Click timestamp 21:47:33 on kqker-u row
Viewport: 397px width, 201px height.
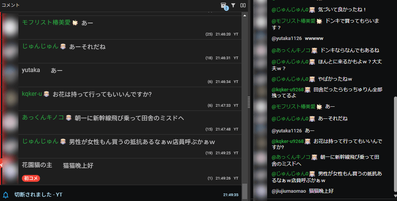223,106
